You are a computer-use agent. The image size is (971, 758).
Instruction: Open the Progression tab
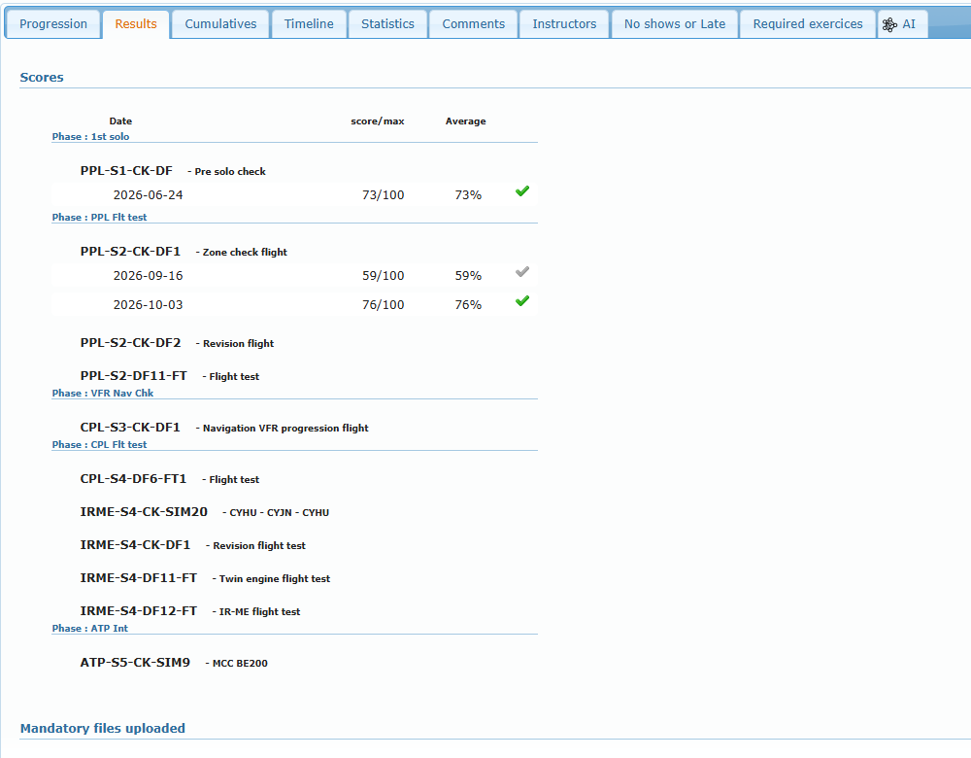pyautogui.click(x=53, y=24)
